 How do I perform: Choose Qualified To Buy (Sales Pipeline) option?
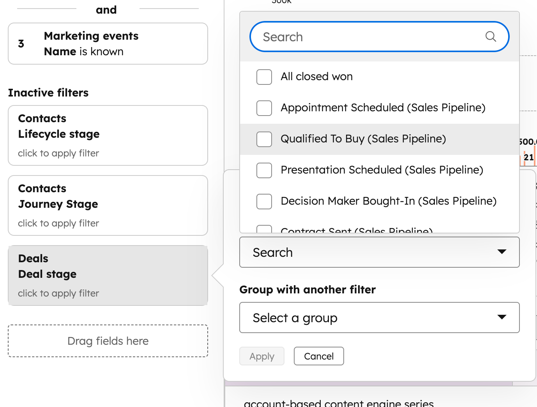(363, 139)
